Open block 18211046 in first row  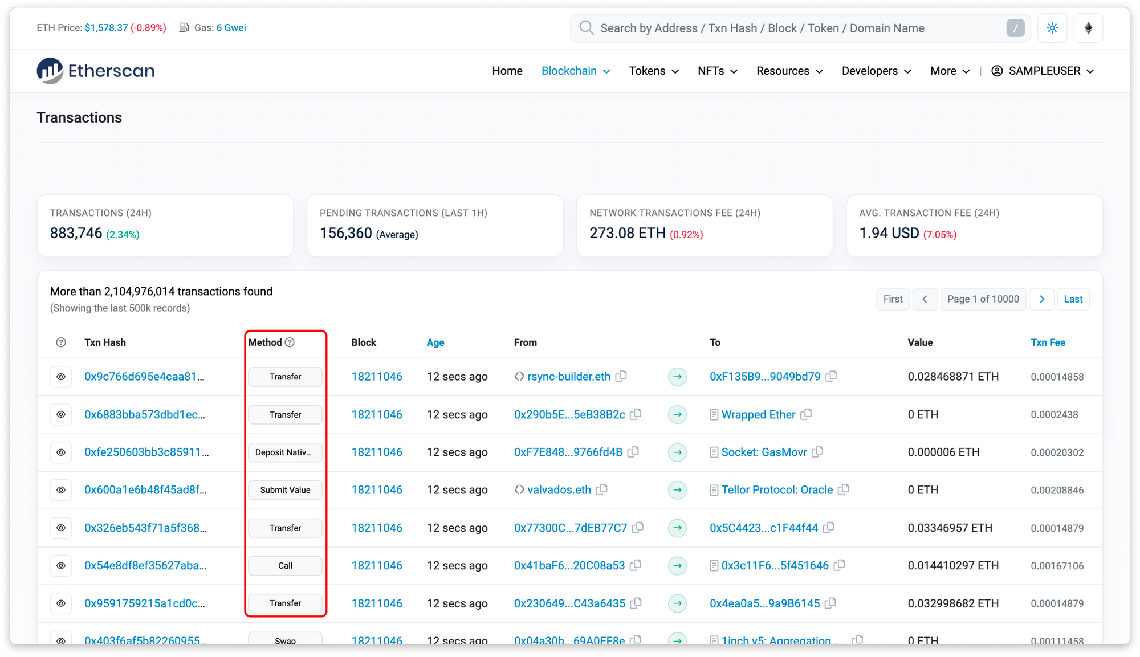(376, 377)
